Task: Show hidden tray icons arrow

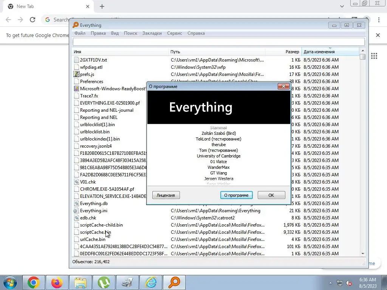Action: click(330, 283)
